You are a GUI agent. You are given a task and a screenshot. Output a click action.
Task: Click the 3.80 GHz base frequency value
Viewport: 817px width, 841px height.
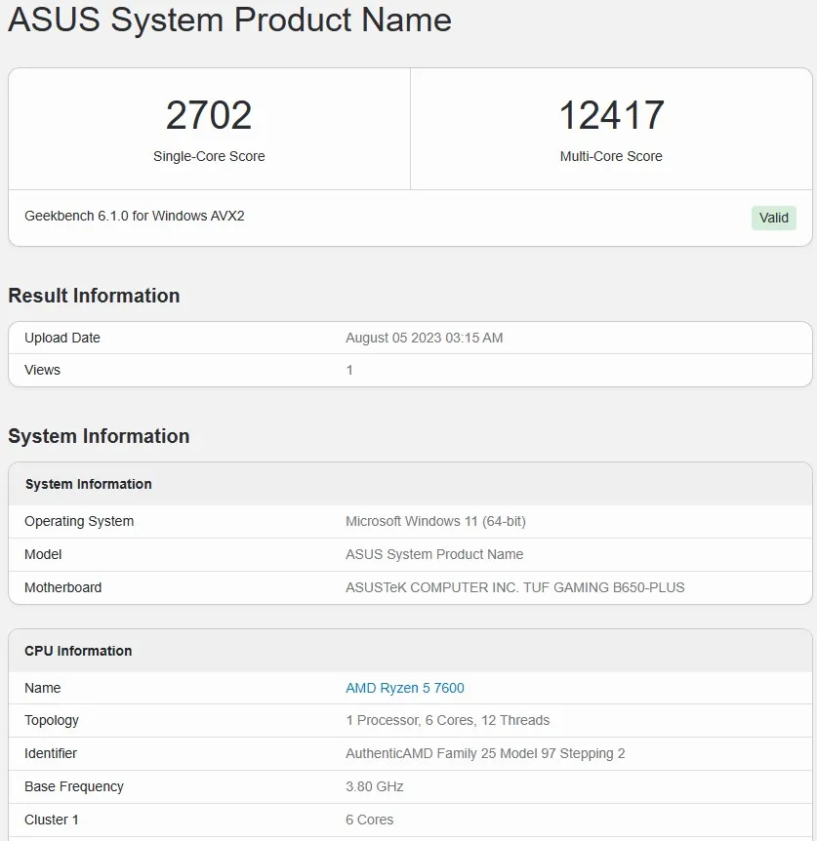point(374,786)
